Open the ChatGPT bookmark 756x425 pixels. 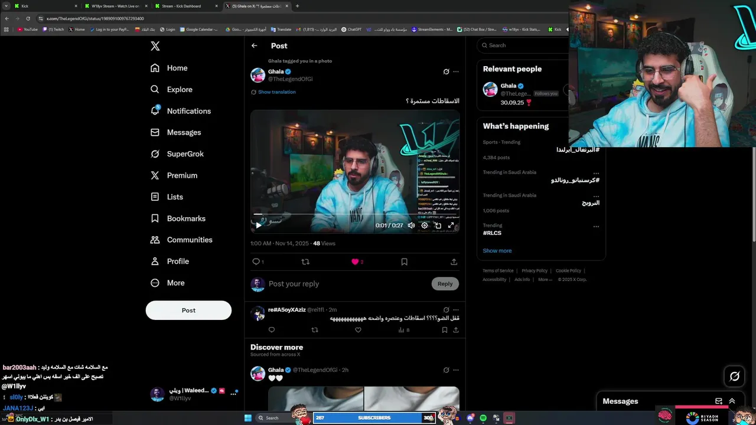tap(351, 30)
